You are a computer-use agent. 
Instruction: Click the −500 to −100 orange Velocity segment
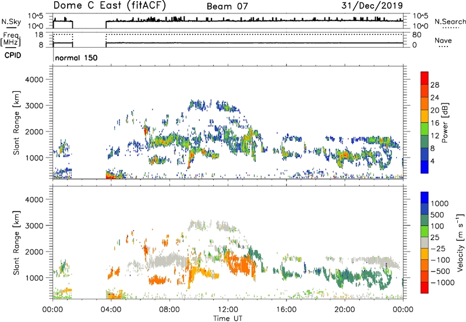[425, 265]
